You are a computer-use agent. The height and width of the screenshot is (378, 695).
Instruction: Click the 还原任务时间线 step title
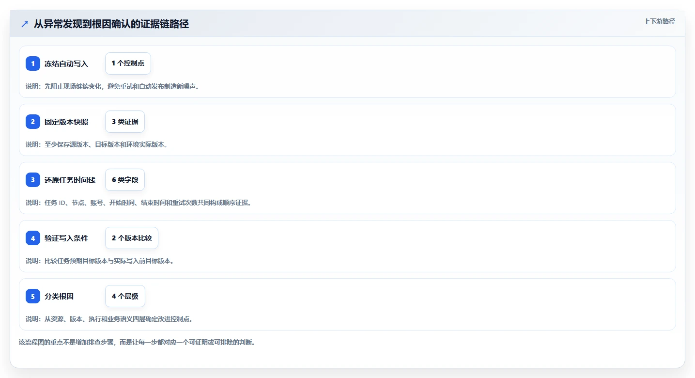pos(70,180)
